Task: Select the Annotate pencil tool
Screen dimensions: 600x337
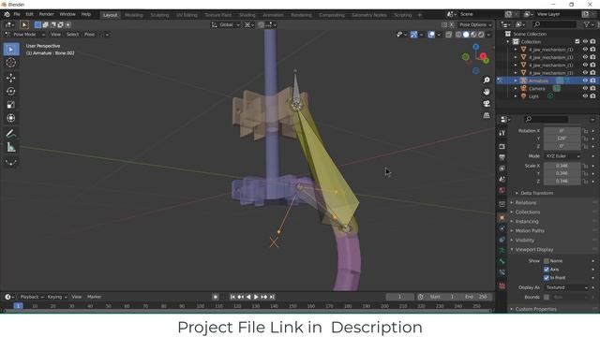Action: 11,133
